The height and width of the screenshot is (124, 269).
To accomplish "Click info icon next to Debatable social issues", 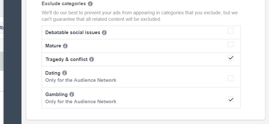I will tap(104, 32).
